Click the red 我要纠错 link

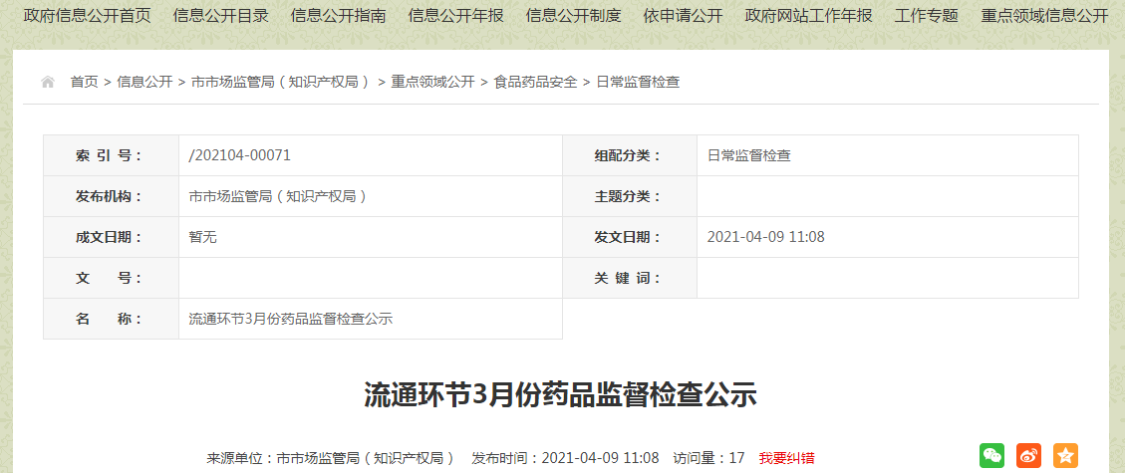pyautogui.click(x=787, y=458)
